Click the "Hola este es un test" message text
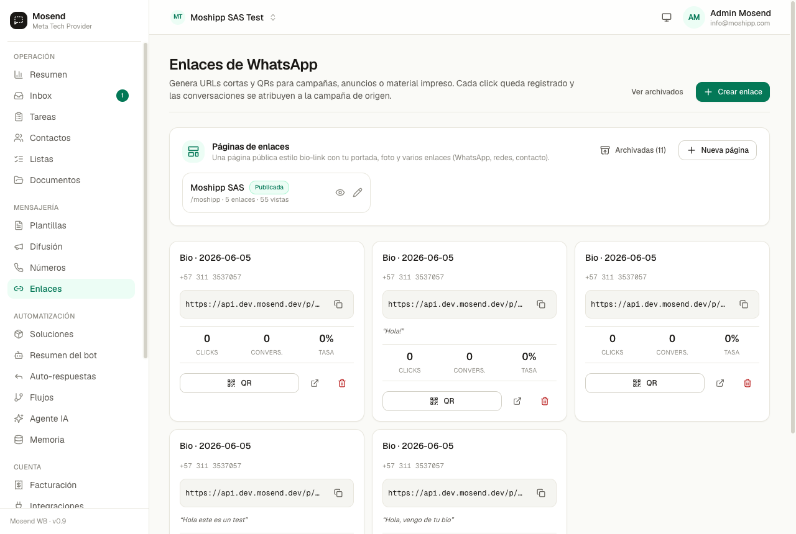The height and width of the screenshot is (534, 796). 213,520
